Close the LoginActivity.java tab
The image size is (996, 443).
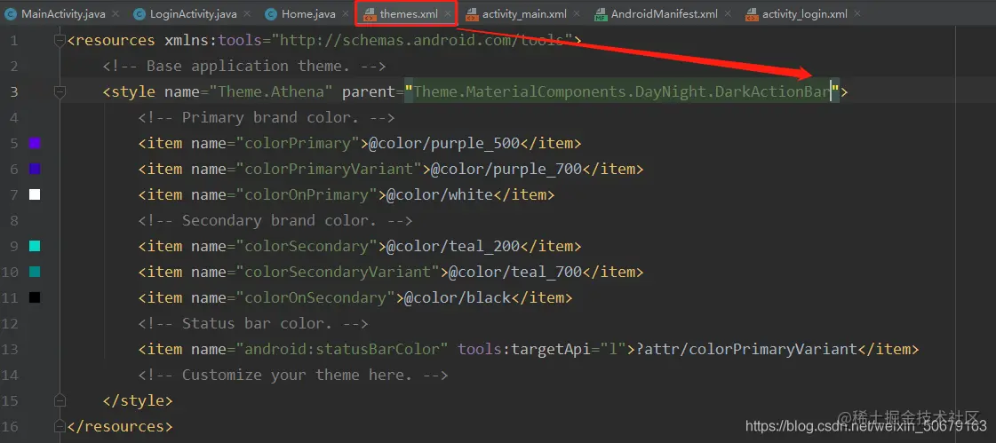pyautogui.click(x=246, y=13)
